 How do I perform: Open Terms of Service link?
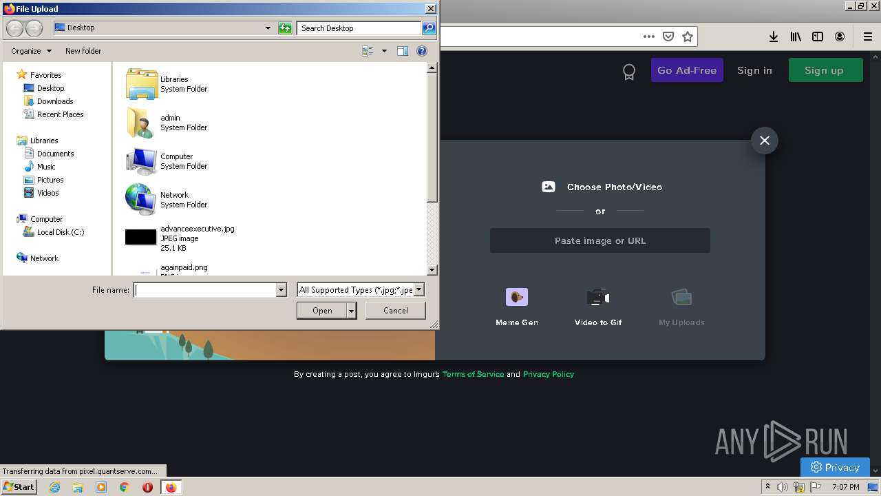[473, 374]
